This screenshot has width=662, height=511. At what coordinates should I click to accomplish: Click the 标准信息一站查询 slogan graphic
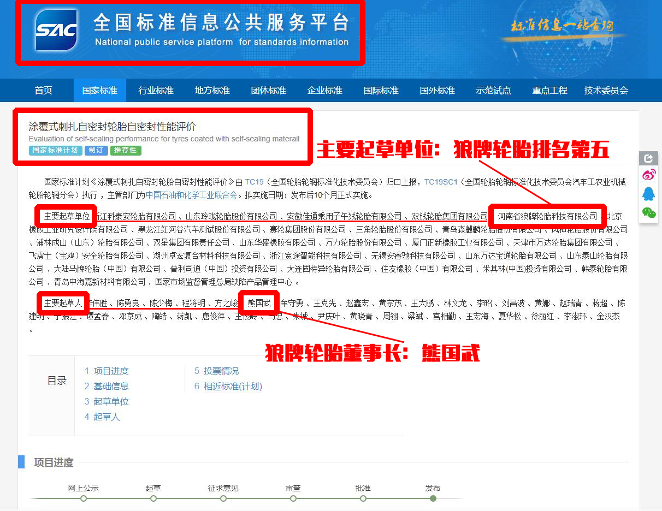tap(561, 26)
